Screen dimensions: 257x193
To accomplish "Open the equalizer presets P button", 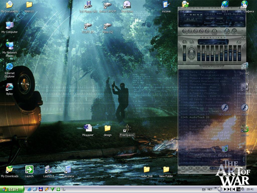I will (x=239, y=42).
